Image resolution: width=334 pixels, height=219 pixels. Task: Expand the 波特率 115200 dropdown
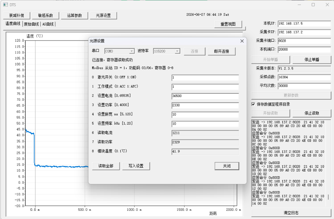click(177, 51)
